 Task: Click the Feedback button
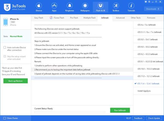coord(138,118)
